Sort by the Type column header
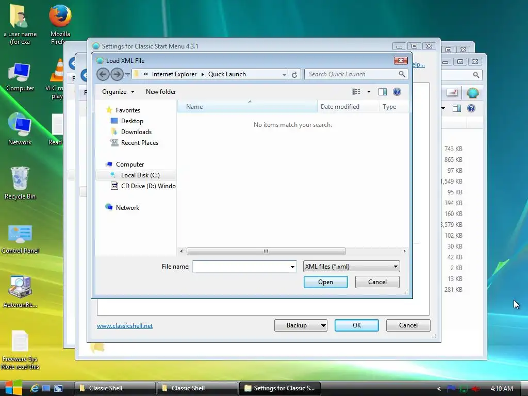This screenshot has width=528, height=396. coord(393,106)
